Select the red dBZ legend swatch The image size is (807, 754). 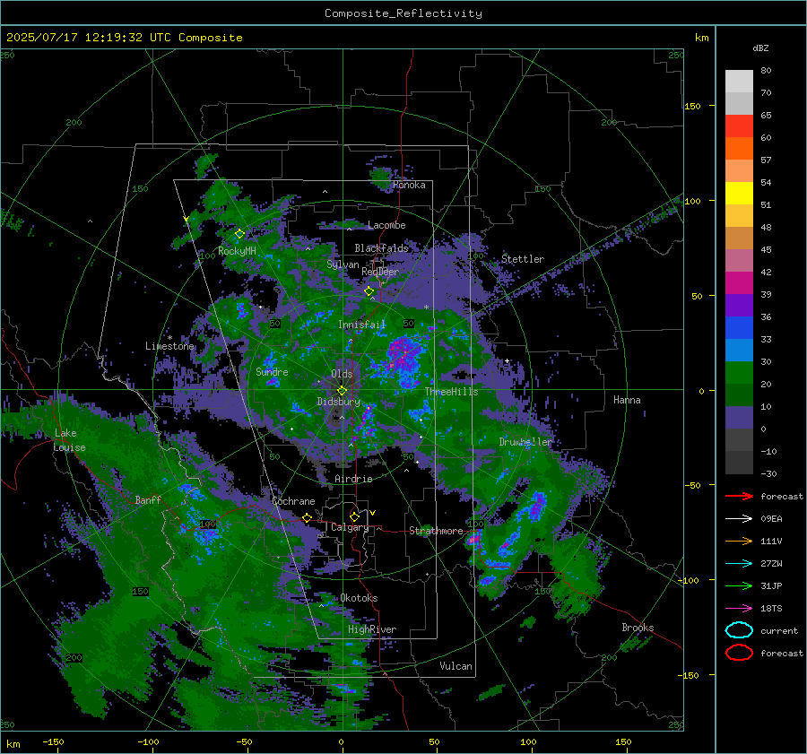point(739,126)
